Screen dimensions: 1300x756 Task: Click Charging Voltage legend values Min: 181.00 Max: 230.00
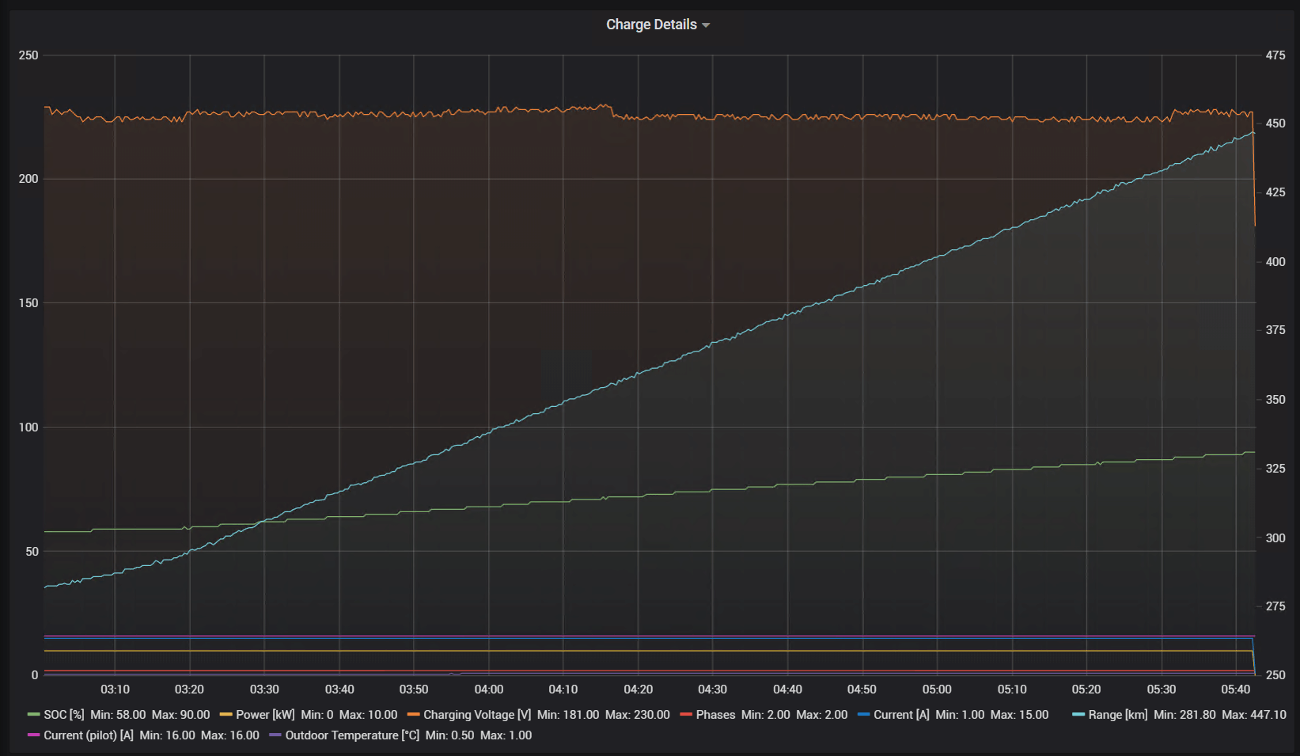click(603, 715)
